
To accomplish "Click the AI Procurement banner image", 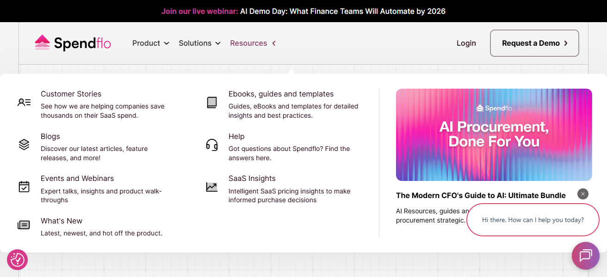I will tap(494, 135).
